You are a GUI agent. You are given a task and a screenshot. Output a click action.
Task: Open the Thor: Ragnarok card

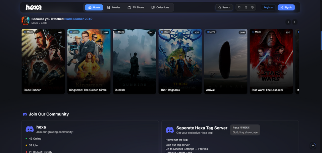(180, 61)
